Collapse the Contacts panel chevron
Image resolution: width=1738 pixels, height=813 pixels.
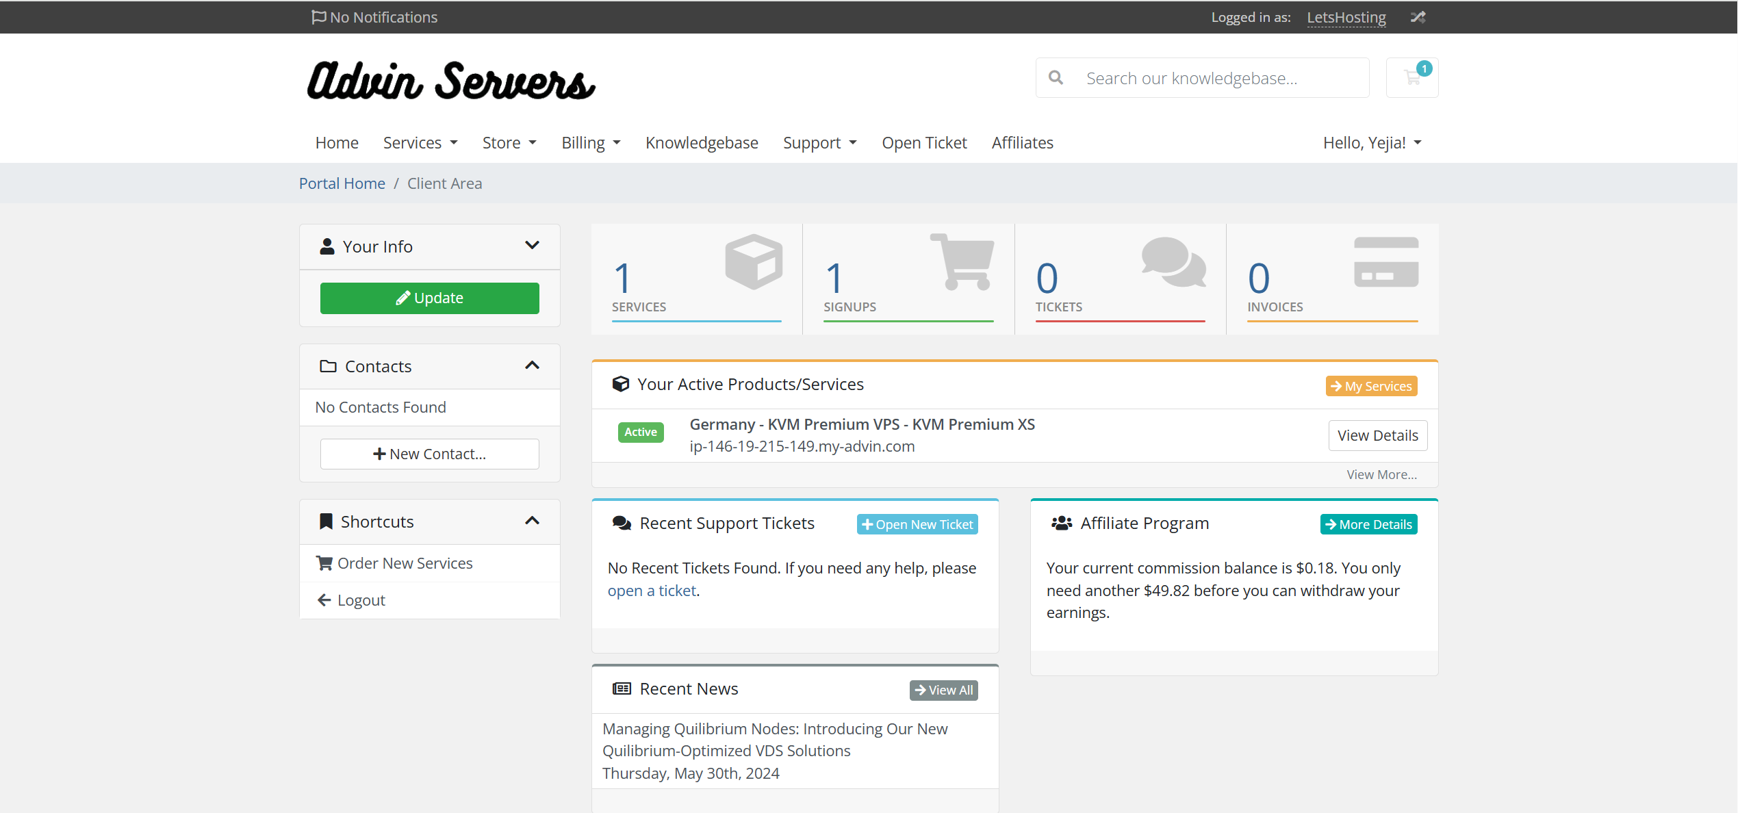532,365
